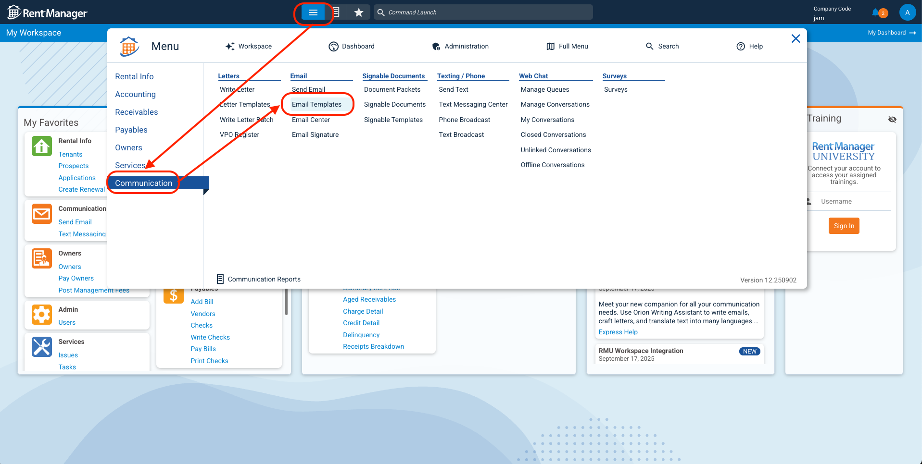This screenshot has width=922, height=464.
Task: Open the hamburger main menu button
Action: [x=313, y=12]
